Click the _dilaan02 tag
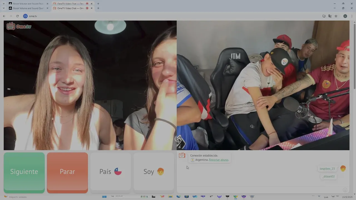The height and width of the screenshot is (200, 356). click(x=329, y=176)
